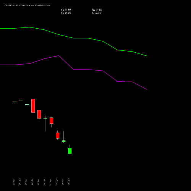Select the open value O: 2.50
Image resolution: width=191 pixels, height=191 pixels.
coord(66,13)
